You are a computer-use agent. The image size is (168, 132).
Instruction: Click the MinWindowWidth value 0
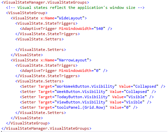(x=97, y=71)
